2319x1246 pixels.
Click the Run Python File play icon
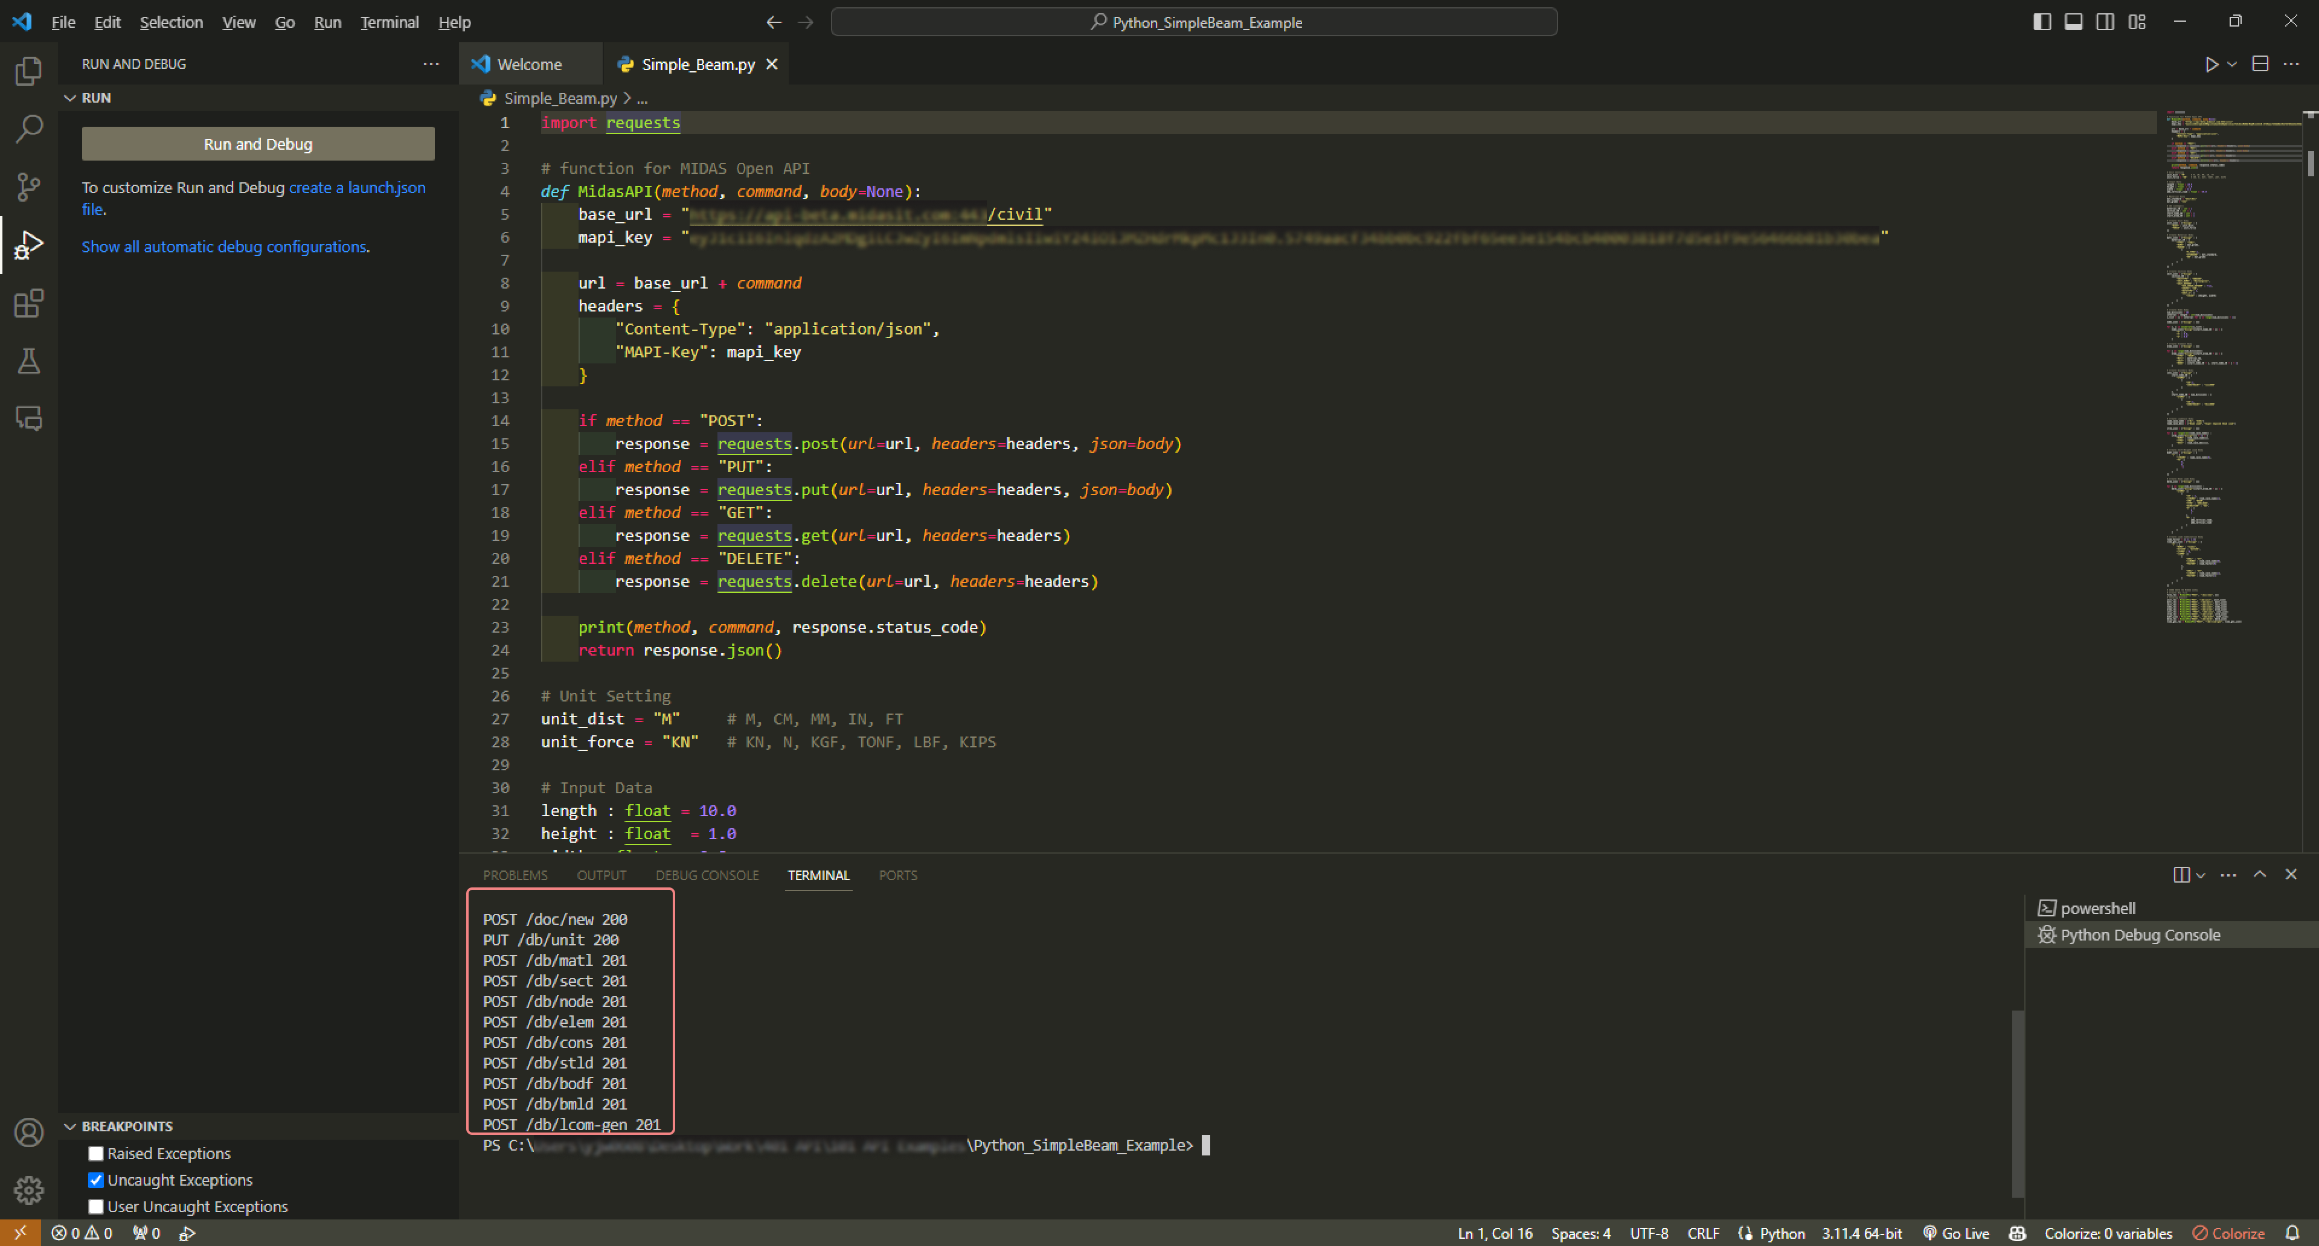[x=2211, y=64]
